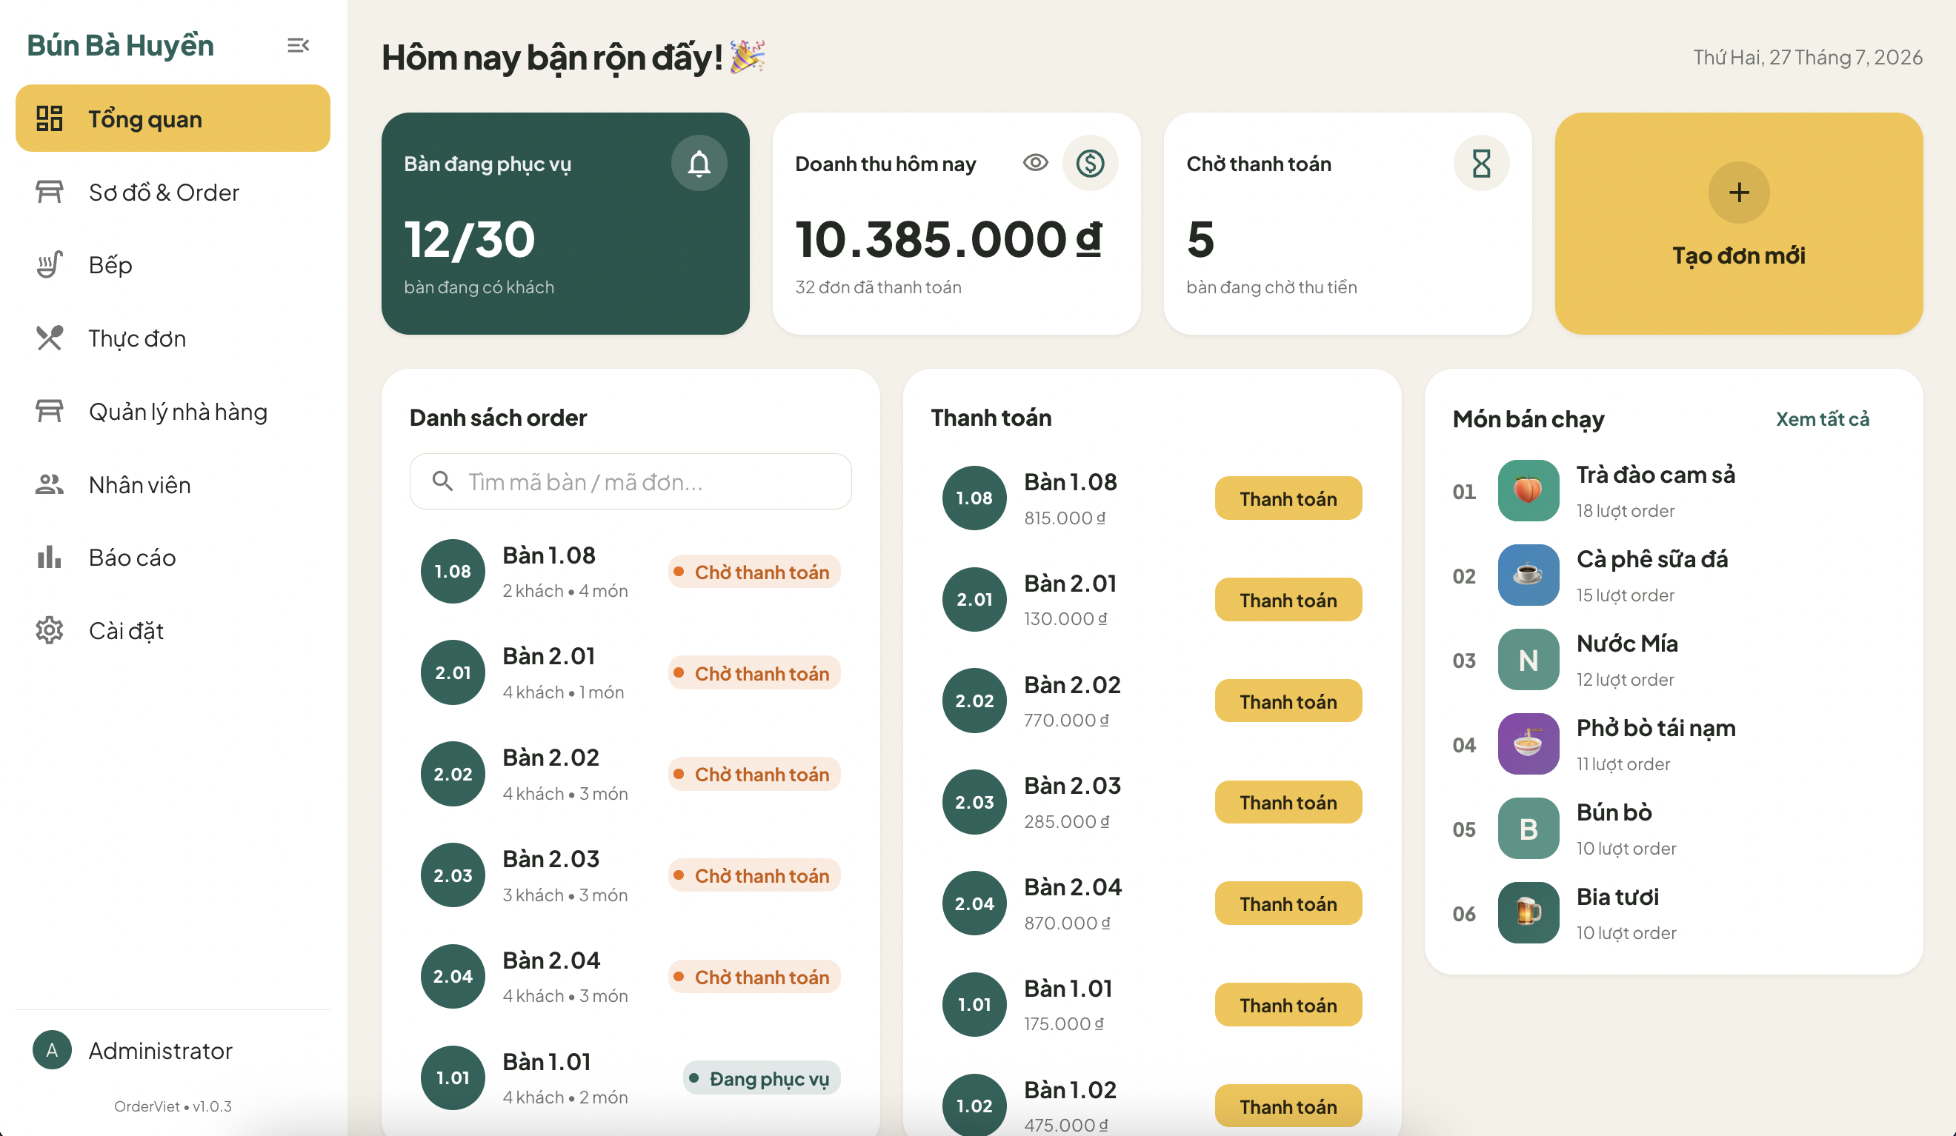
Task: Click the hourglass pending payment icon
Action: (1482, 163)
